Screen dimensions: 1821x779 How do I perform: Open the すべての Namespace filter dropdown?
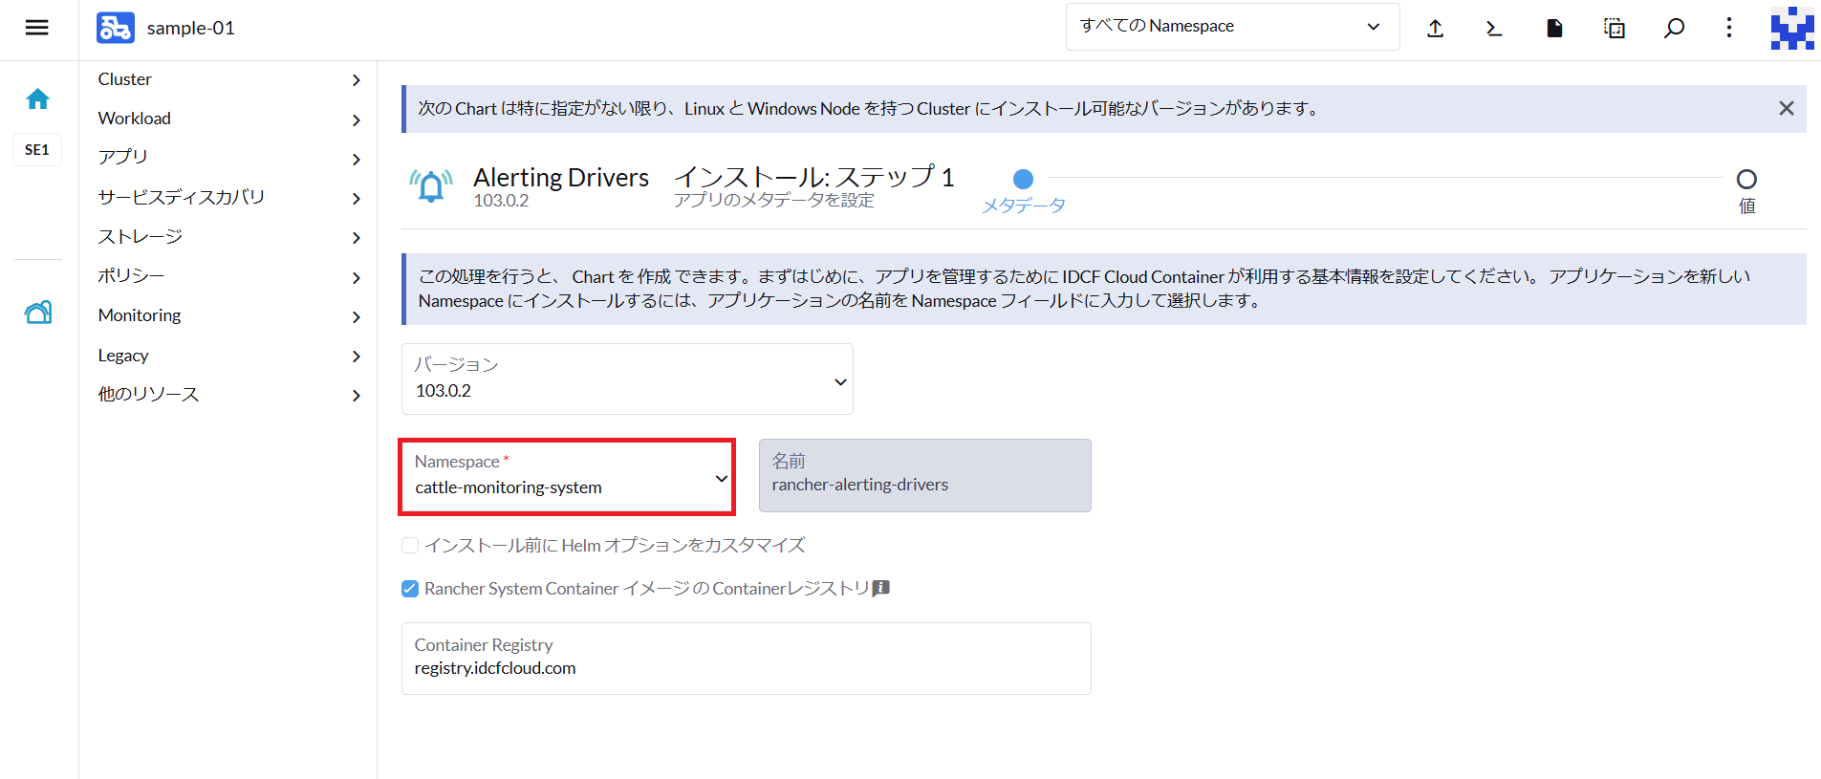[1231, 27]
